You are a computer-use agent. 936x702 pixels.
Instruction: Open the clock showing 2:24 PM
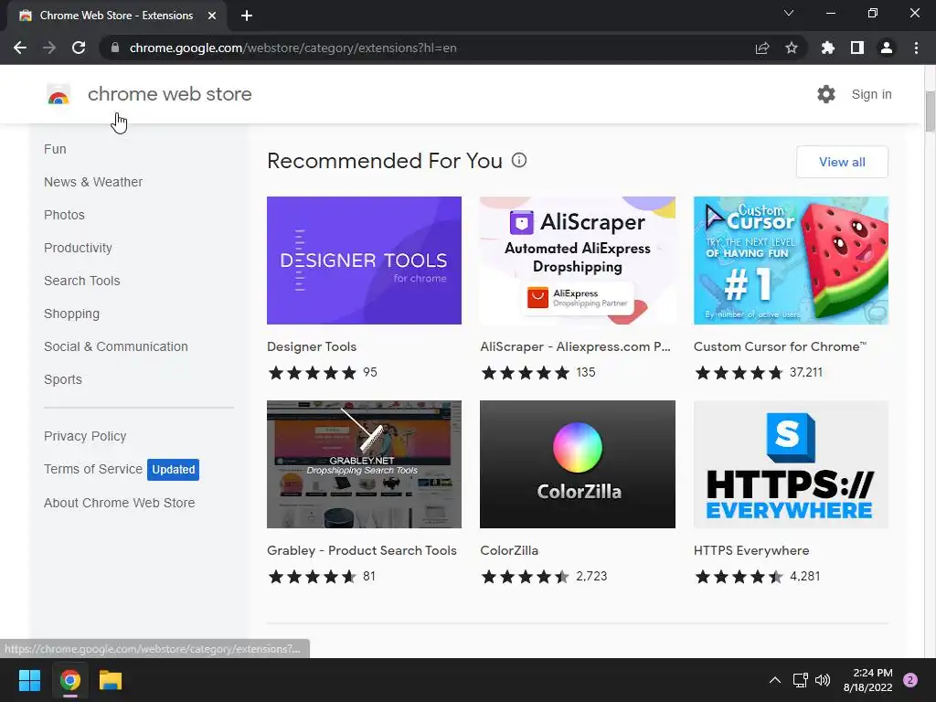pyautogui.click(x=868, y=680)
